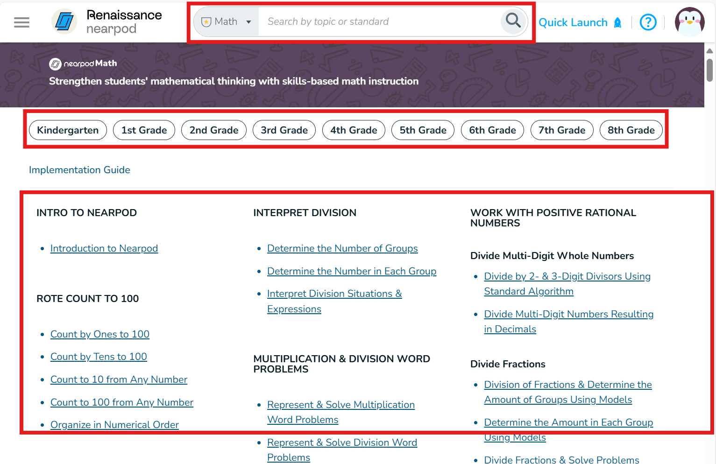This screenshot has height=464, width=716.
Task: Open Count by Tens to 100
Action: pyautogui.click(x=99, y=357)
